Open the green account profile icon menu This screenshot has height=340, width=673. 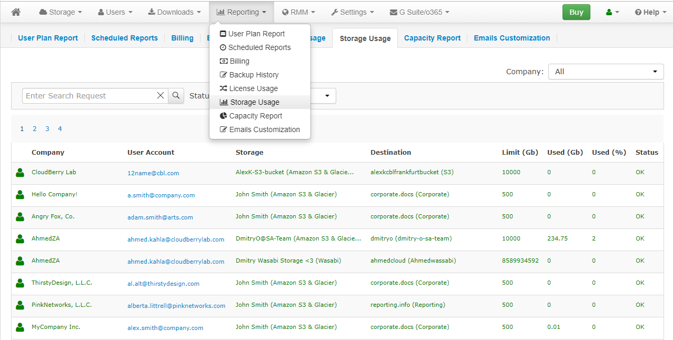[x=612, y=12]
